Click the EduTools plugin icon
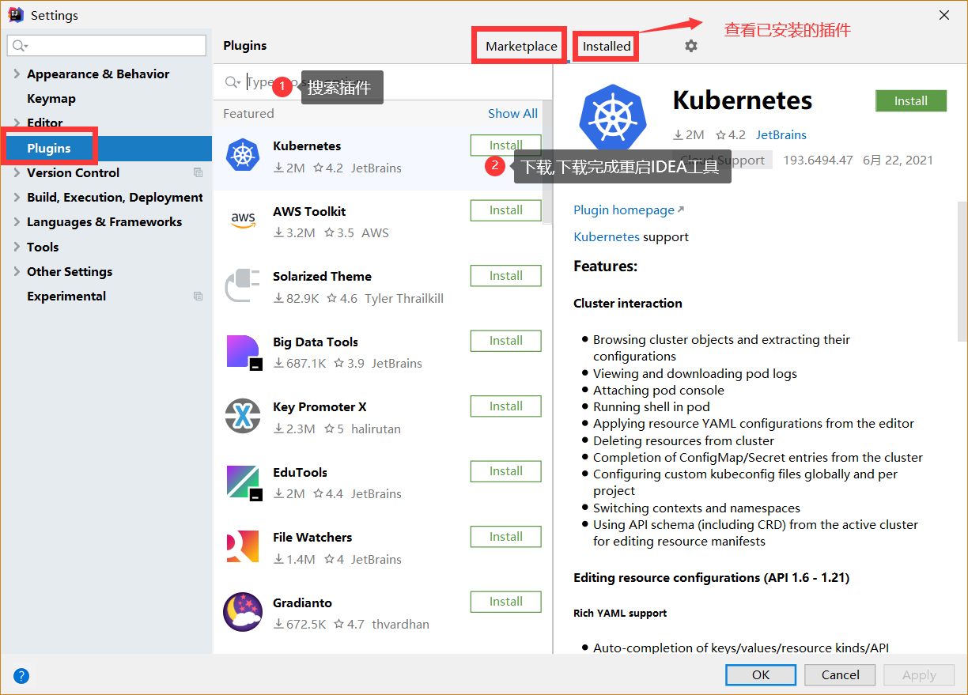The image size is (968, 695). [244, 482]
